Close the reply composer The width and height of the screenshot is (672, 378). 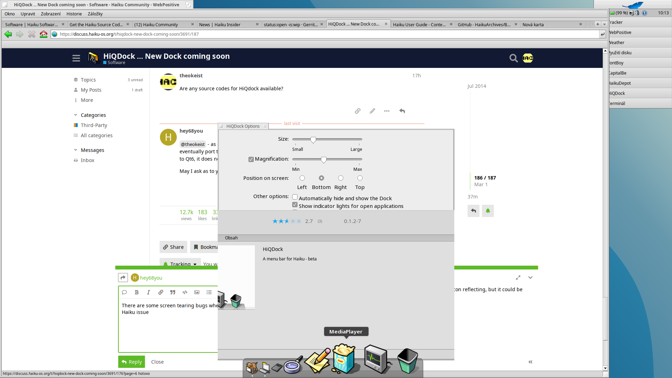[157, 362]
